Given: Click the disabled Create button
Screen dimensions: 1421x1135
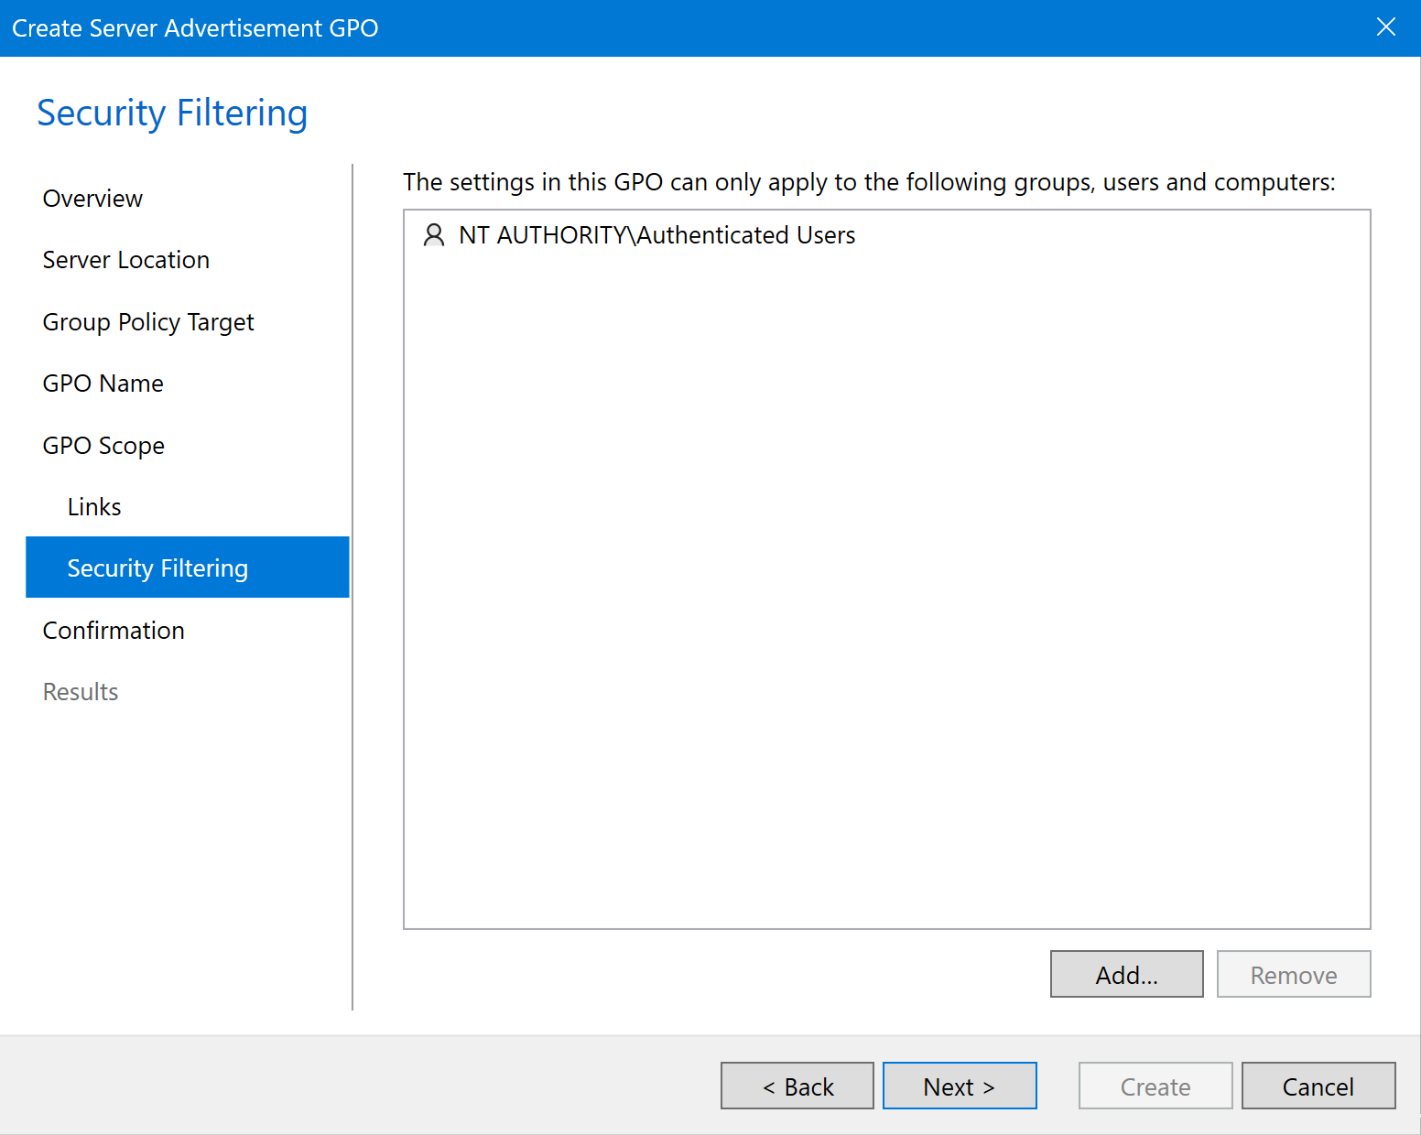Looking at the screenshot, I should pos(1155,1086).
